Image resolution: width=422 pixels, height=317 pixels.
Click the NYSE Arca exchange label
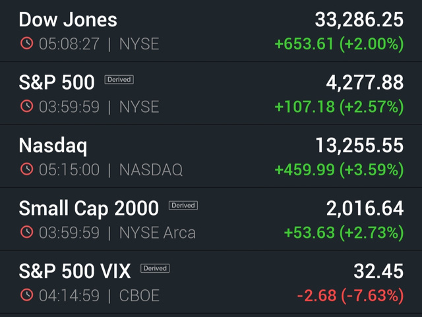click(x=158, y=233)
